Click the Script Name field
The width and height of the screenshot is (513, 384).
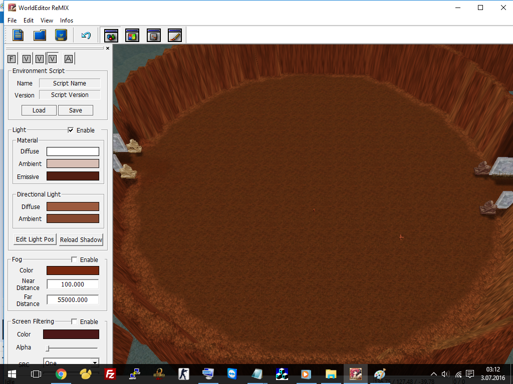[x=70, y=83]
